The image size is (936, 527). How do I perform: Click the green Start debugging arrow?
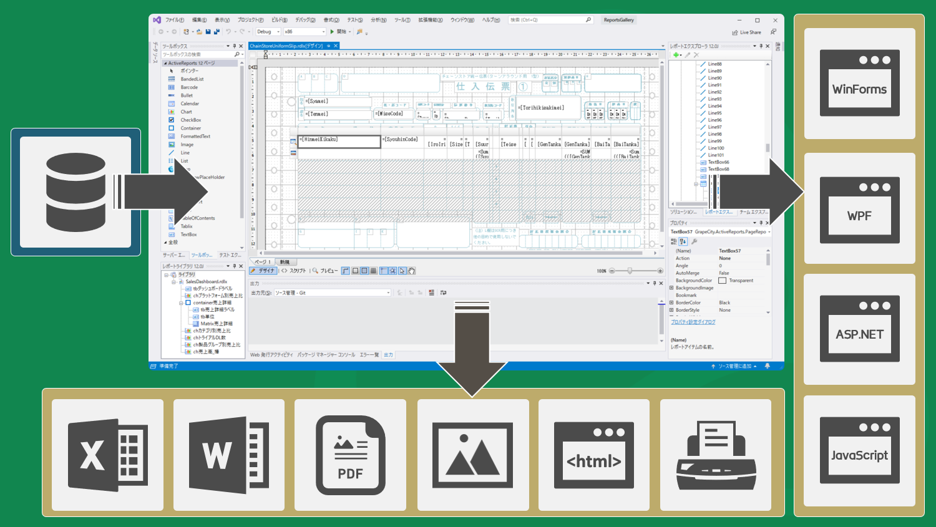332,31
